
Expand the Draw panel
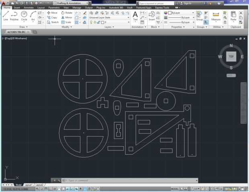coord(24,27)
